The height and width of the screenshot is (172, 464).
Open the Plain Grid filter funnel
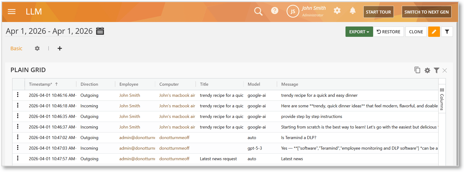[x=436, y=71]
